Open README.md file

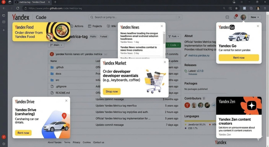tap(63, 93)
